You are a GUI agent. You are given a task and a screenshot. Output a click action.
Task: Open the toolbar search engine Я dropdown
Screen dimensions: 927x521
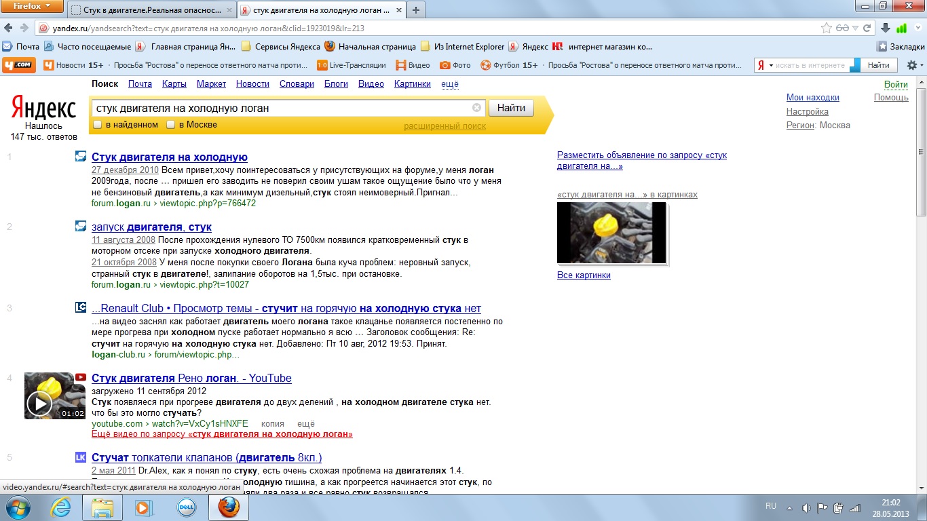point(766,65)
